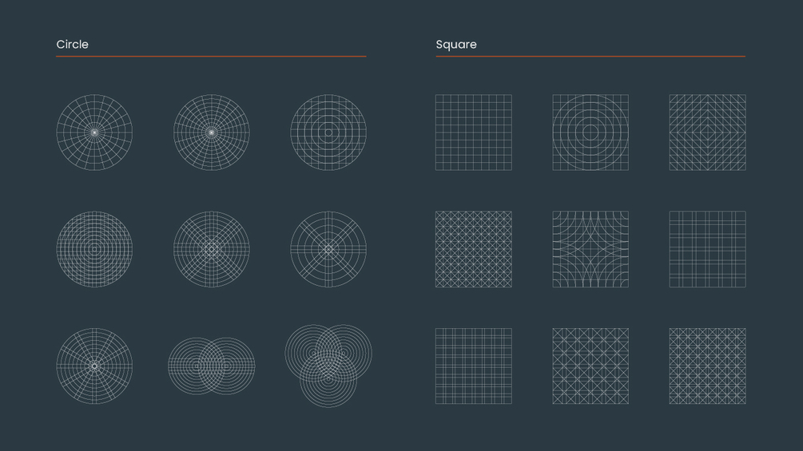Pick the square with quarter-circle corner arcs
Screen dimensions: 803x451
[x=590, y=249]
